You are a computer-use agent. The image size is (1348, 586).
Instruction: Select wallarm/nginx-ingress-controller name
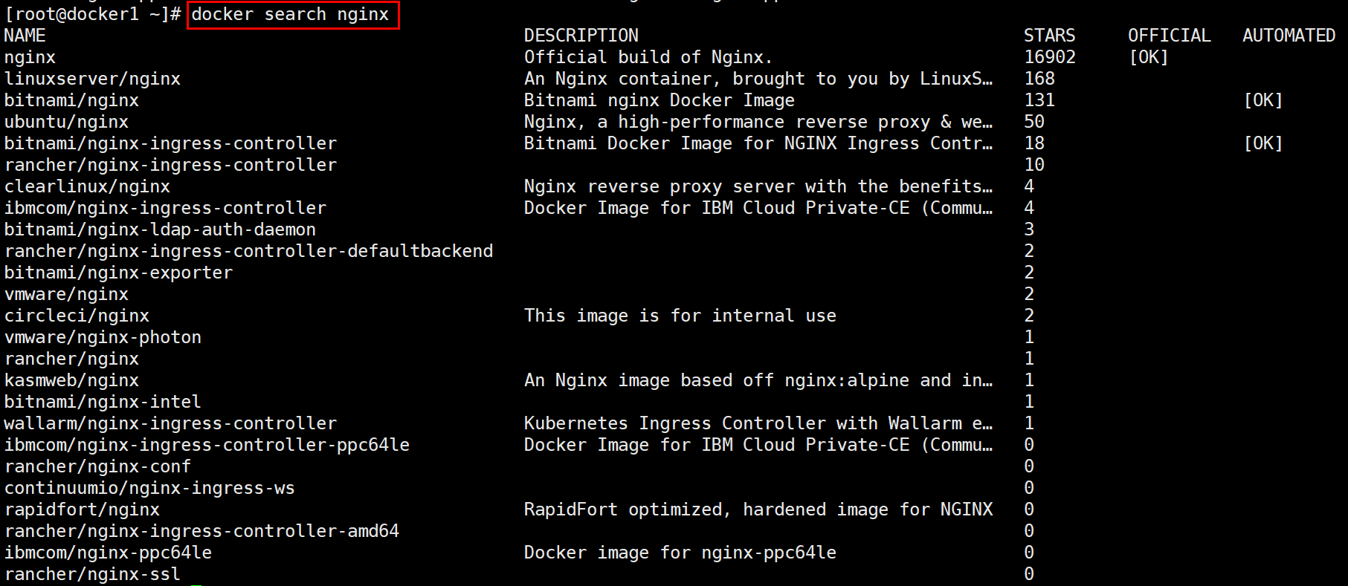tap(170, 423)
